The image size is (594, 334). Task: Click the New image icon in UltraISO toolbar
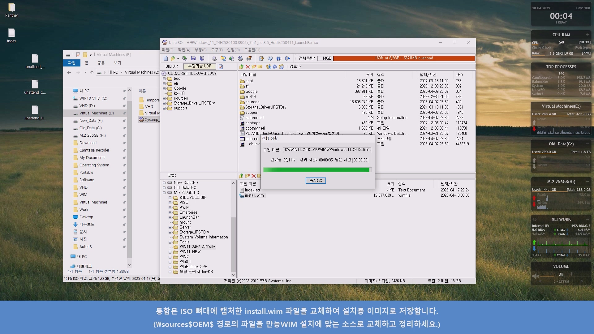pos(166,58)
